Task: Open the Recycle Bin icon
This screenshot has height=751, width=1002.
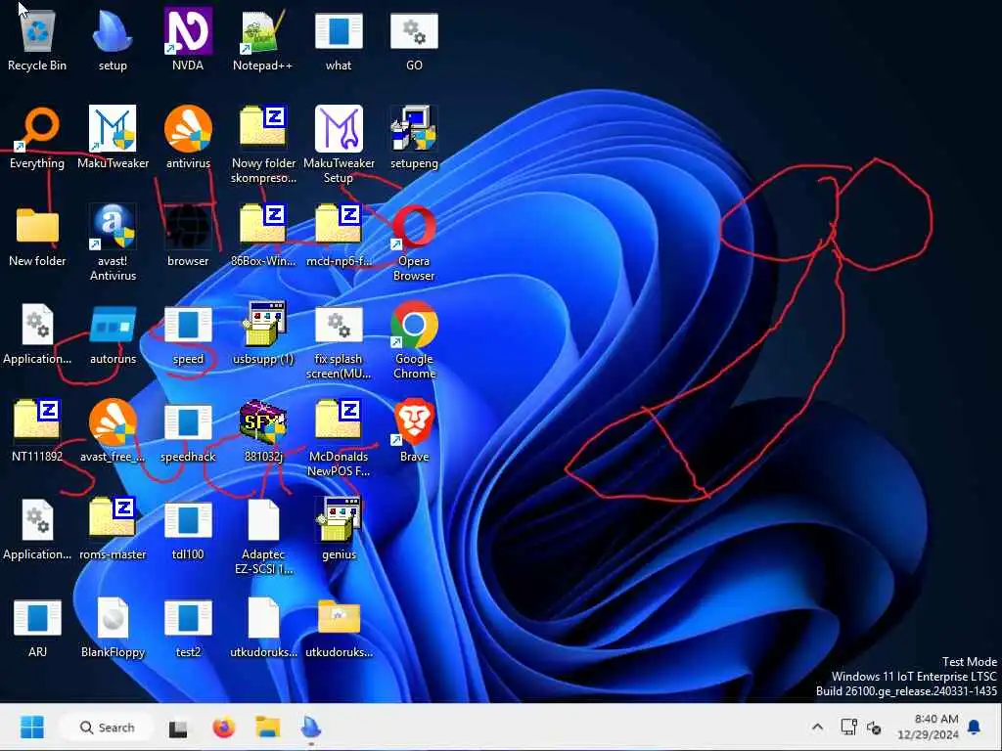Action: pyautogui.click(x=37, y=39)
